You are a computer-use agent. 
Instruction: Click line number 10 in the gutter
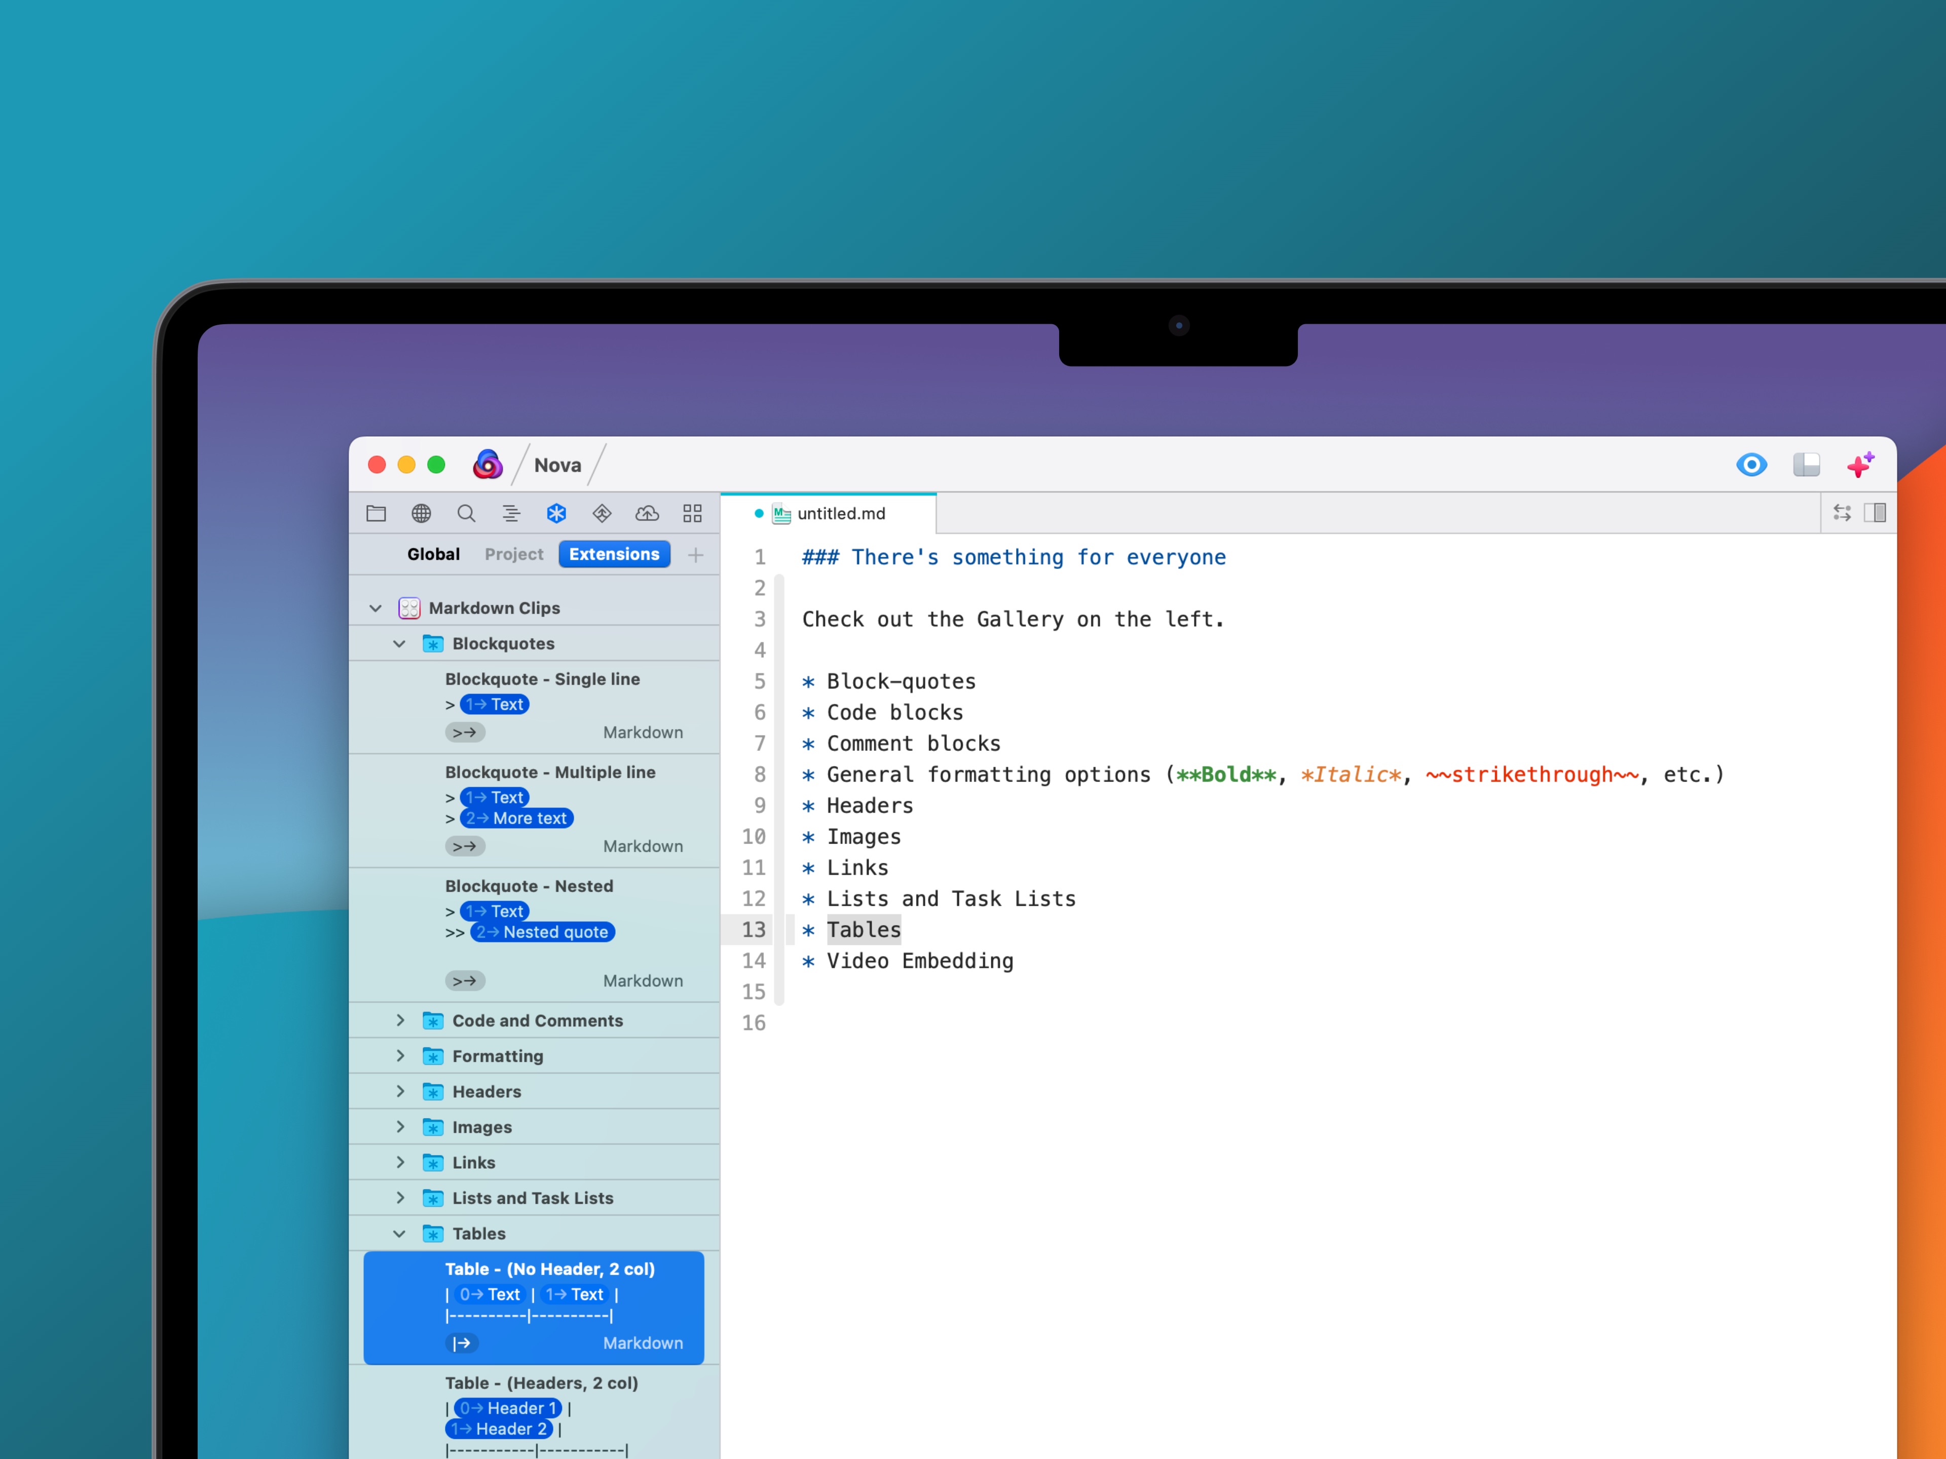pyautogui.click(x=754, y=837)
